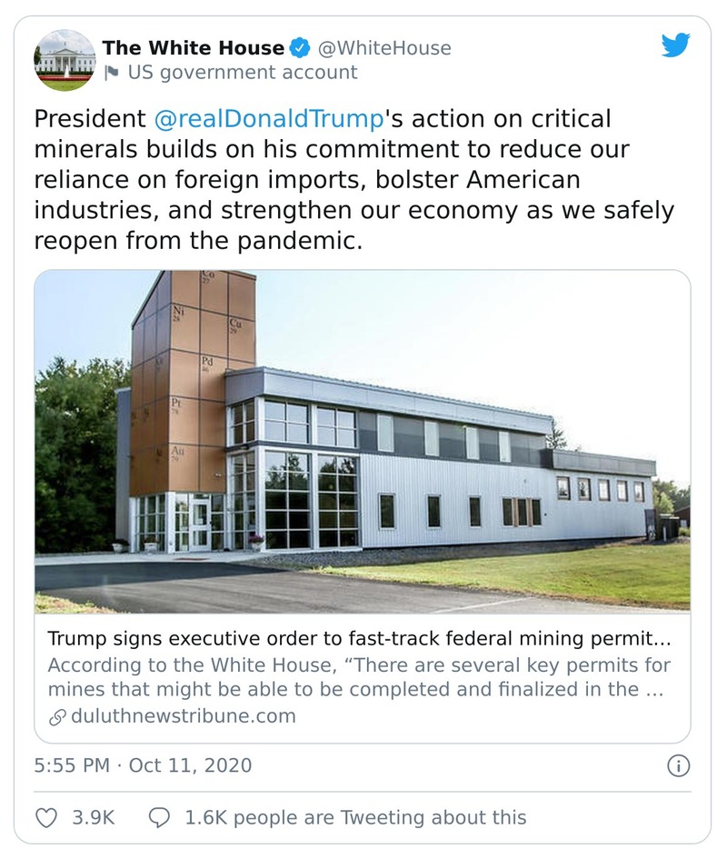Screen dimensions: 727x859
Task: Click the reply speech bubble icon
Action: [159, 817]
